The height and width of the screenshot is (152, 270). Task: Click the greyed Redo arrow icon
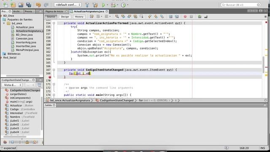coord(46,5)
